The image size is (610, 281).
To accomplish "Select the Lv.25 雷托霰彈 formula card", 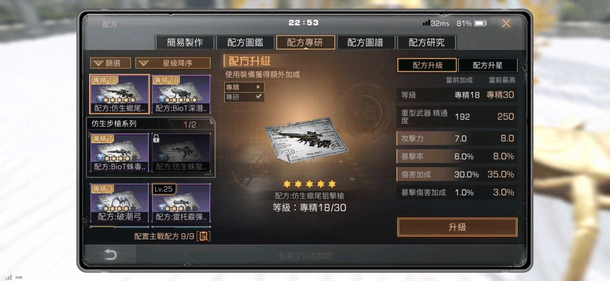I will (181, 203).
